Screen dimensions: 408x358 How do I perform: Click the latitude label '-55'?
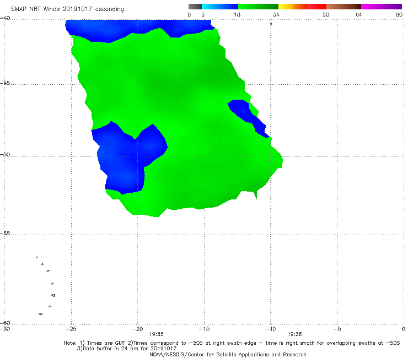tap(5, 234)
